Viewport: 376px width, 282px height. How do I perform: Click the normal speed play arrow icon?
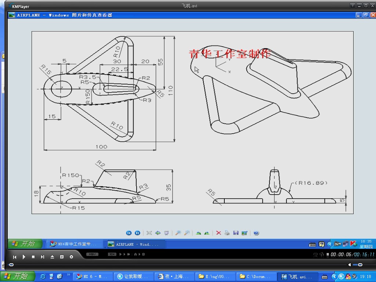click(x=124, y=254)
